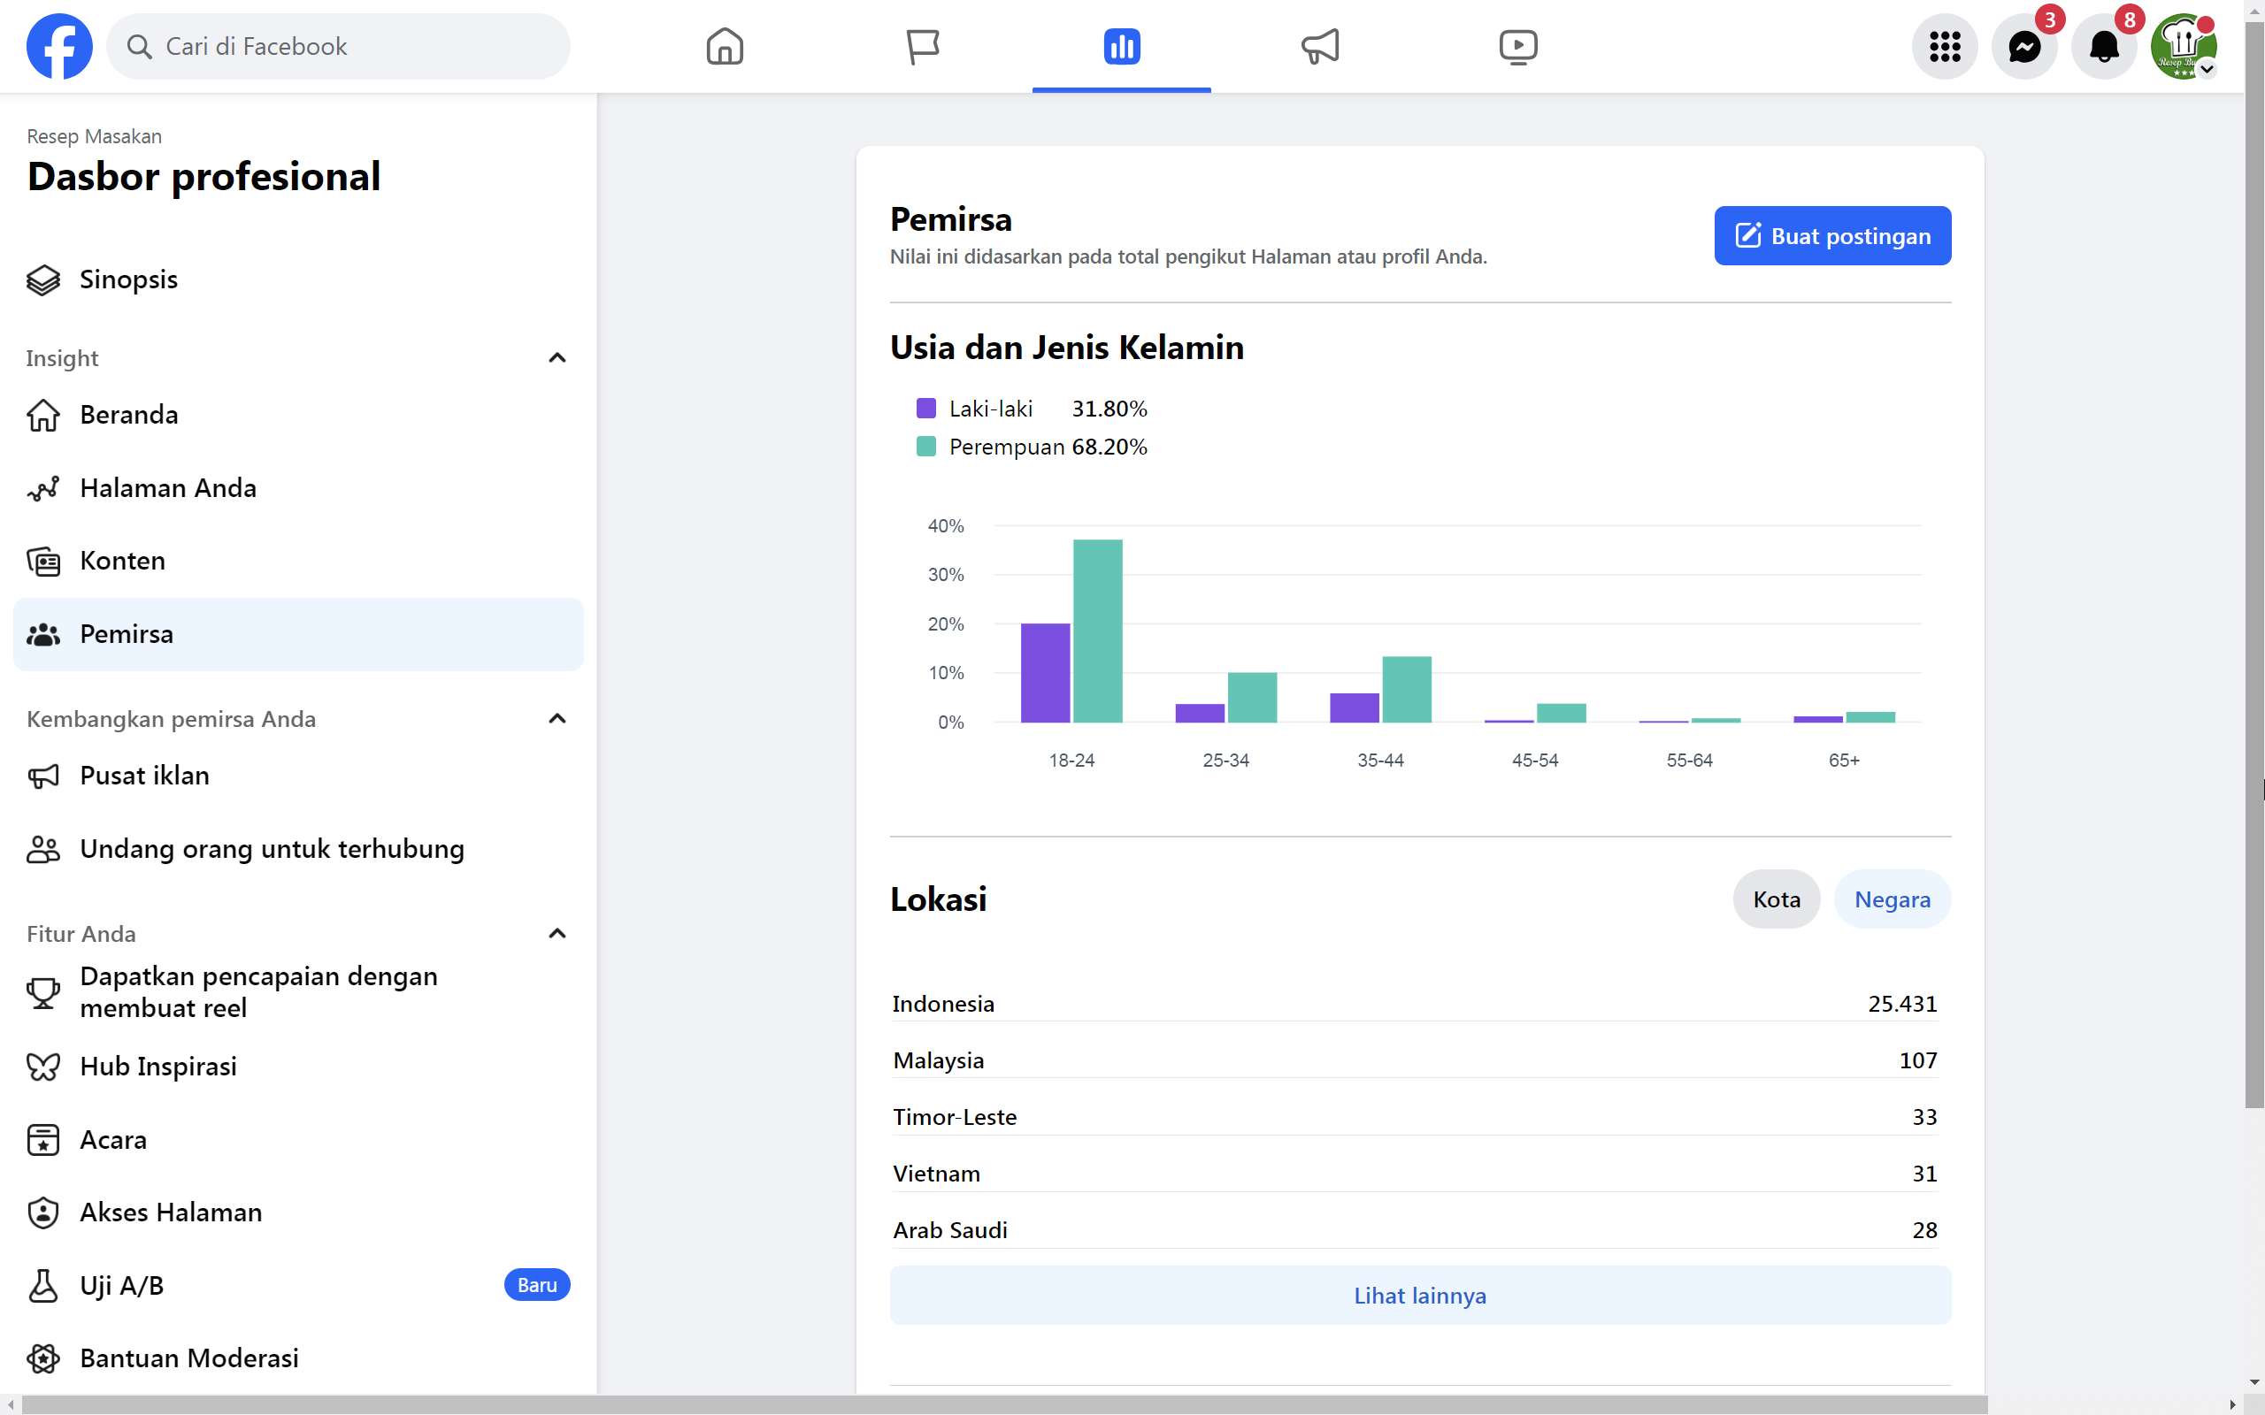Switch location view to Kota
This screenshot has width=2265, height=1415.
coord(1776,899)
